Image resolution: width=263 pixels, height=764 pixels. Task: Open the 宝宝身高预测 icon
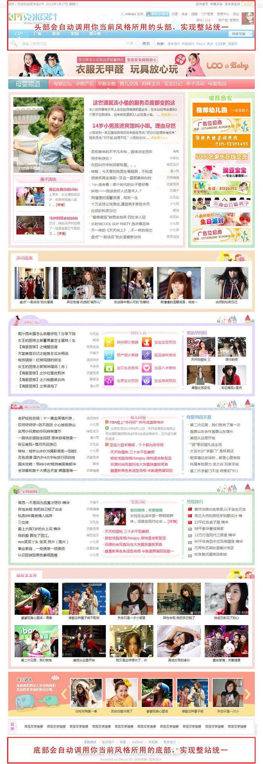pyautogui.click(x=147, y=380)
